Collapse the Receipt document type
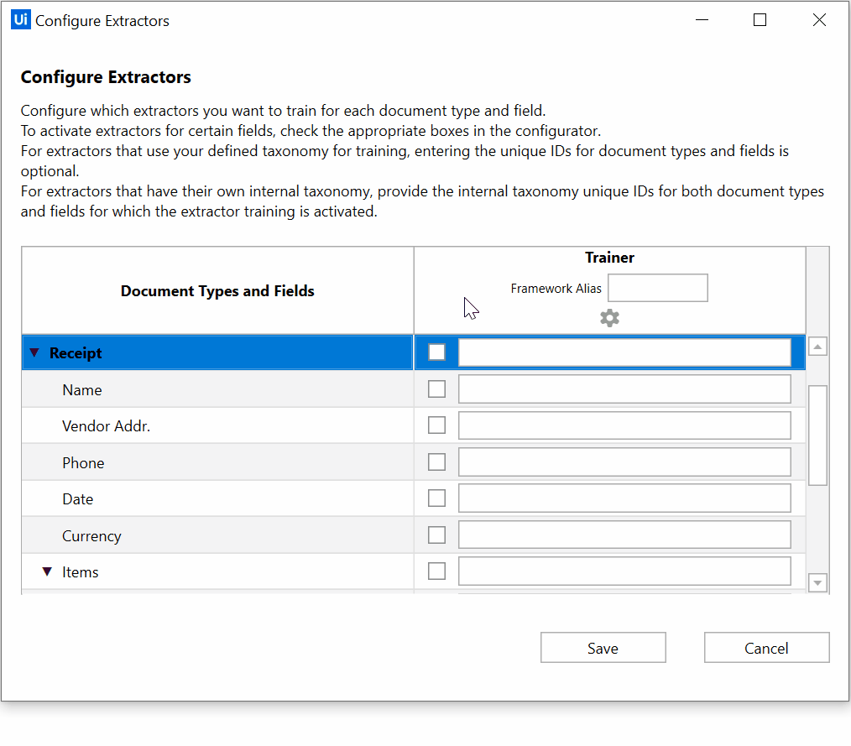851x746 pixels. (34, 353)
